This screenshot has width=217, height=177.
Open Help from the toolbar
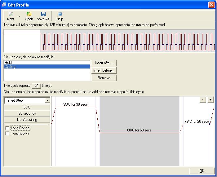click(60, 16)
